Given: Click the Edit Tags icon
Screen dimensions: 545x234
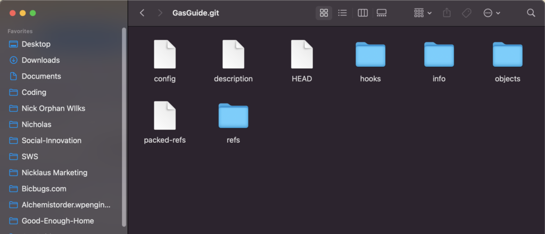Looking at the screenshot, I should 466,13.
